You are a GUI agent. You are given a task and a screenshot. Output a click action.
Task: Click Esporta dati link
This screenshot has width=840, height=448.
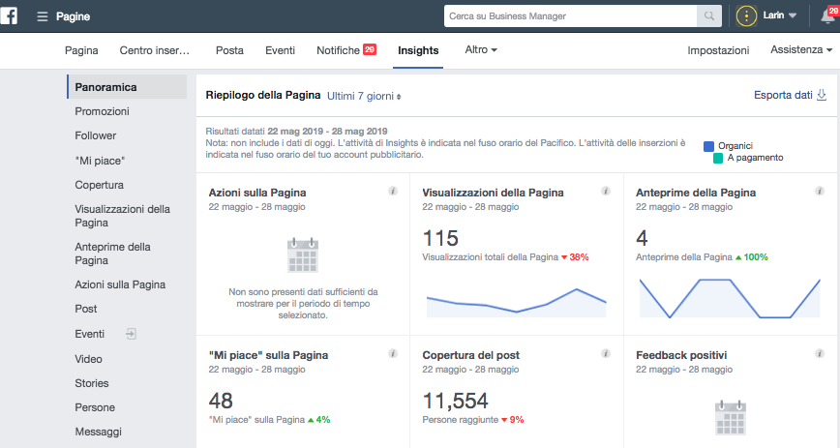783,96
